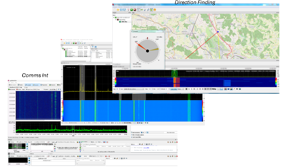Click the open folder icon in Direction Finding toolbar

click(x=118, y=10)
